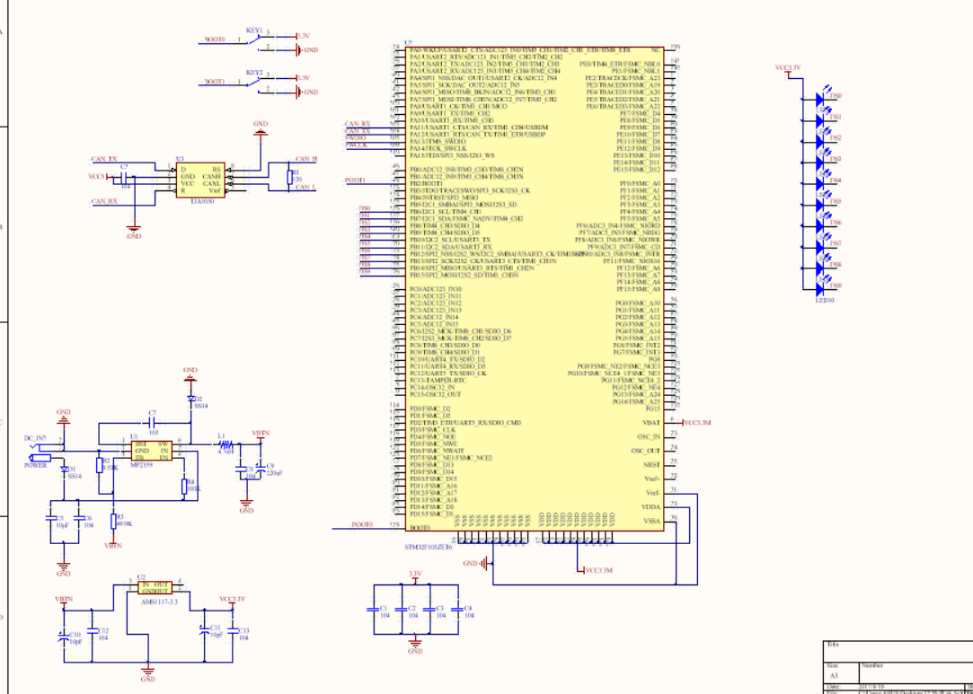Click the CAN_TX label left of TJA1050

pos(103,160)
